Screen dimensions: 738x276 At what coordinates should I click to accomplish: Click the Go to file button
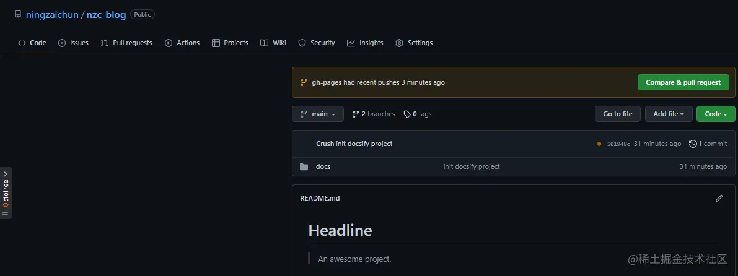(x=618, y=114)
